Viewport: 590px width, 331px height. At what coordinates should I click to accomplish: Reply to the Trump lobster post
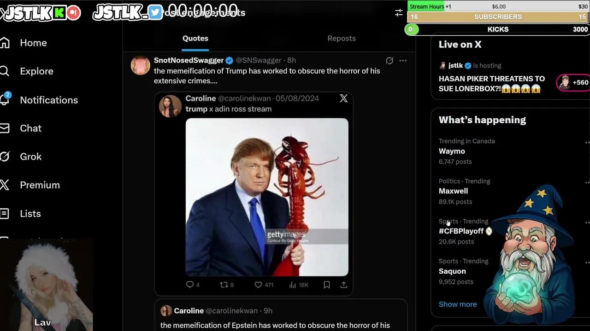point(193,285)
